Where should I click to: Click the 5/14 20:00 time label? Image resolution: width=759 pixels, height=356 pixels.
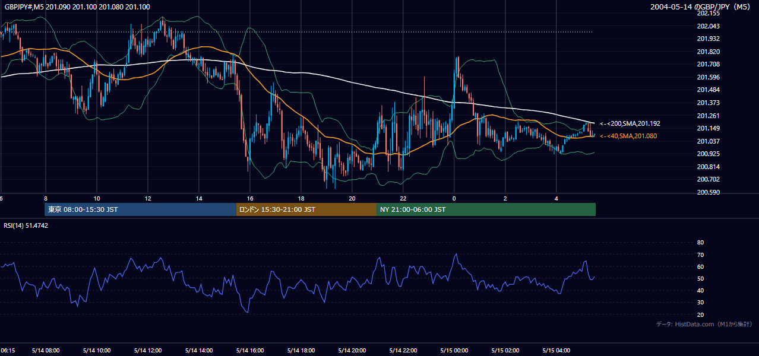point(352,351)
